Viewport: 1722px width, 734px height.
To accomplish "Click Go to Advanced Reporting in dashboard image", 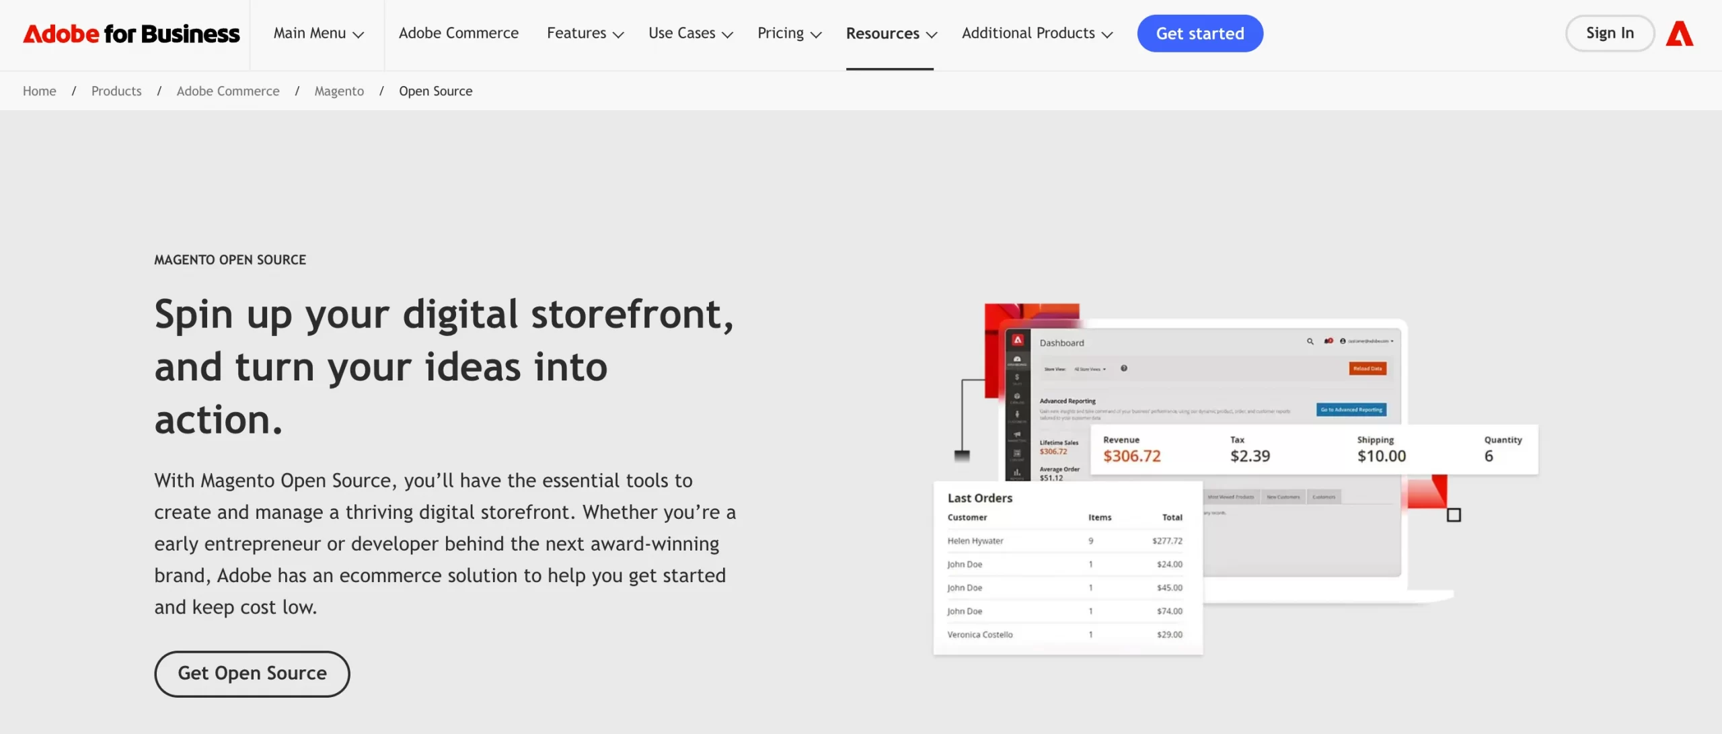I will [1351, 409].
